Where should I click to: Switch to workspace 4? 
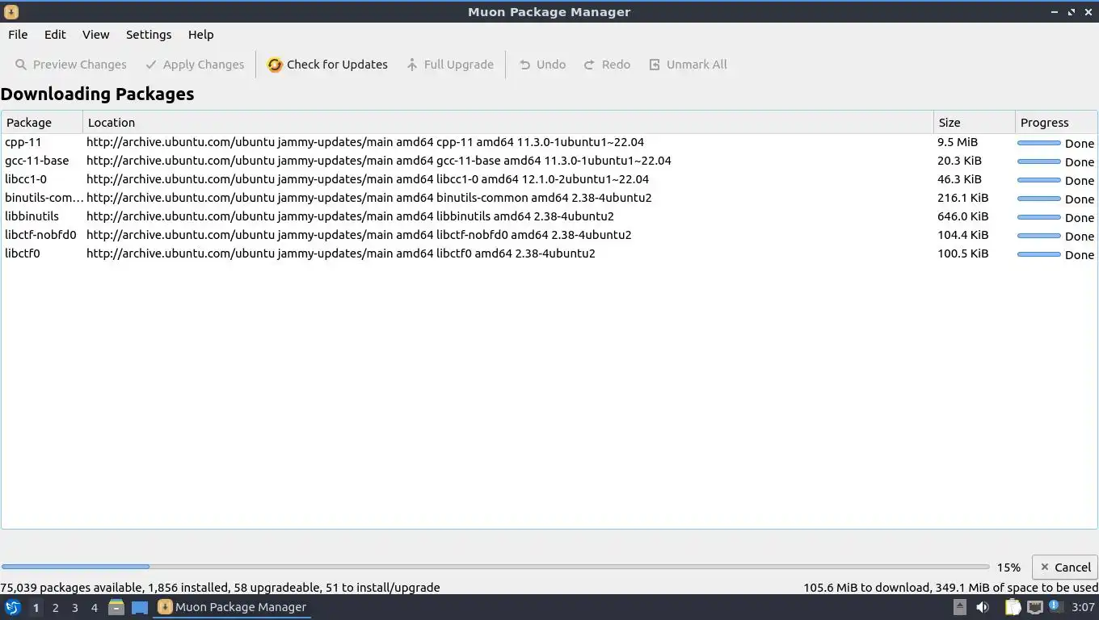pyautogui.click(x=94, y=607)
